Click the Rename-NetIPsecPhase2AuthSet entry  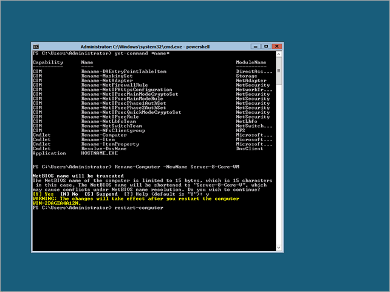[123, 108]
